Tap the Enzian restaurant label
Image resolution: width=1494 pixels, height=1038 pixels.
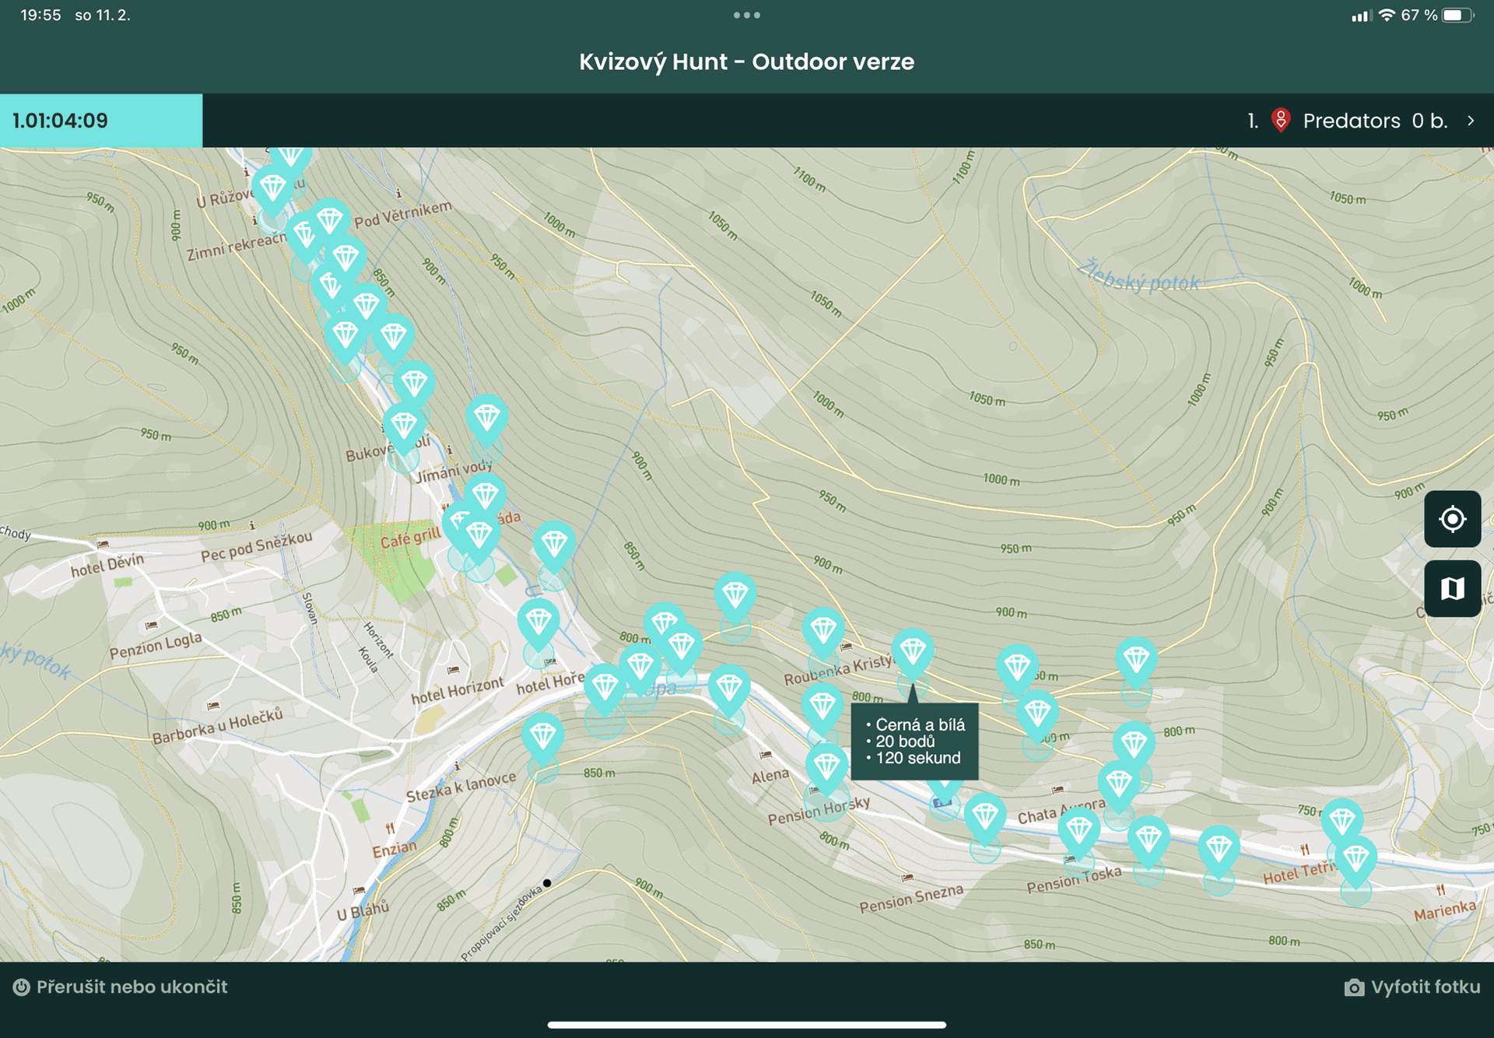395,849
